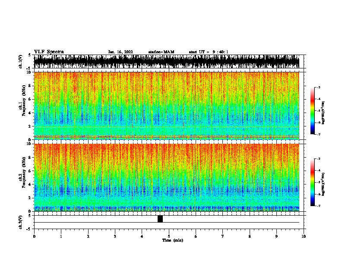Click the time axis tick label "5"

pos(169,236)
